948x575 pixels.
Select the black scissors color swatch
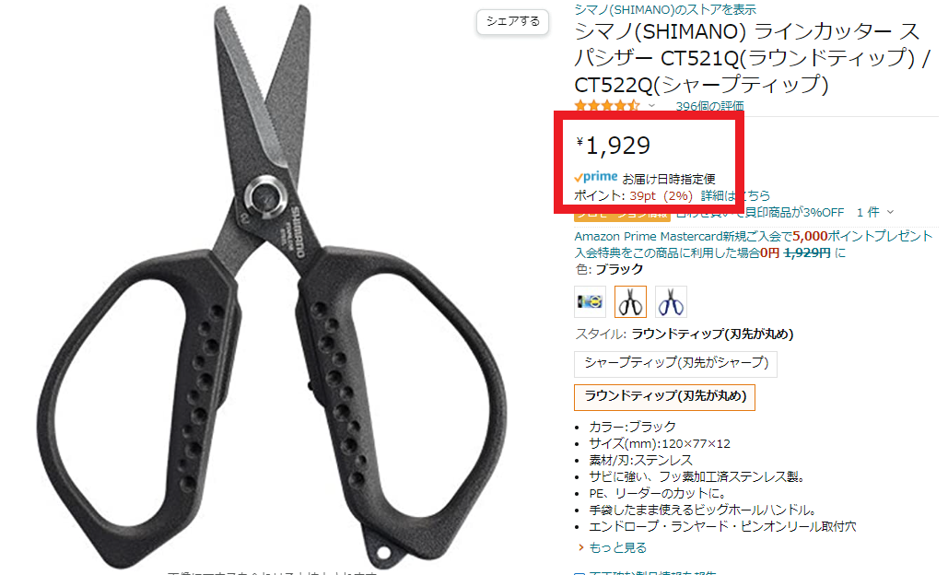pyautogui.click(x=630, y=301)
